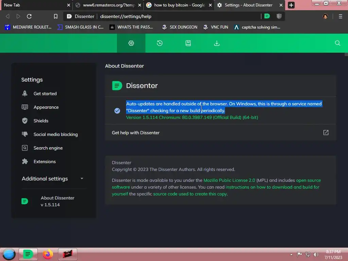Viewport: 348px width, 261px height.
Task: Close the New Tab tab
Action: click(x=69, y=5)
